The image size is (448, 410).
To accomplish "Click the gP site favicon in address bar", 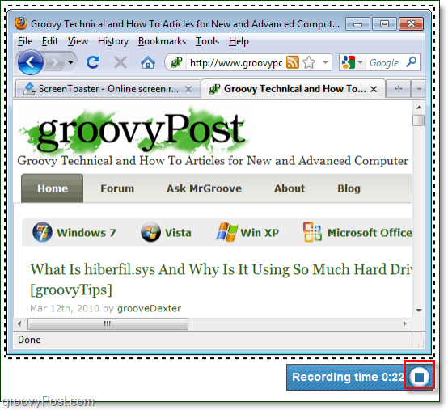I will pos(176,62).
